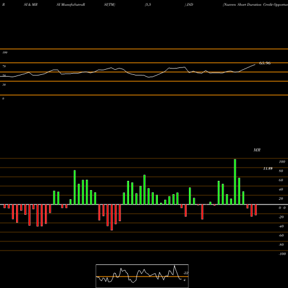Click the "22" label in mini chart

(x=186, y=273)
